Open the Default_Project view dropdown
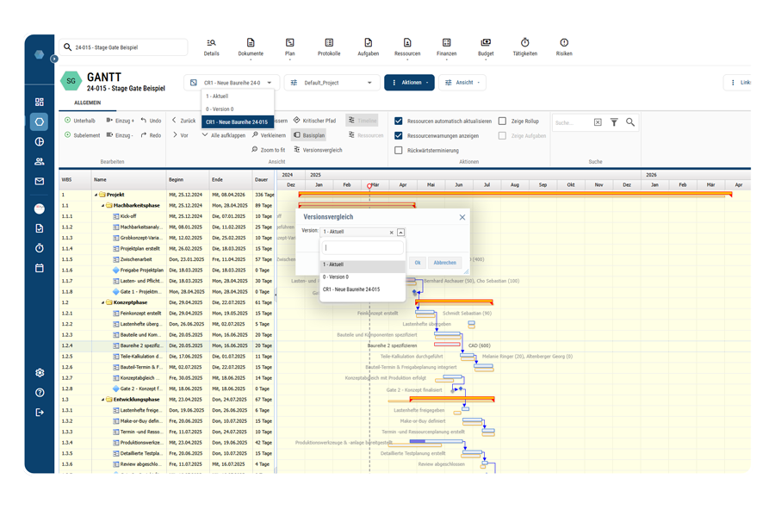 point(332,83)
